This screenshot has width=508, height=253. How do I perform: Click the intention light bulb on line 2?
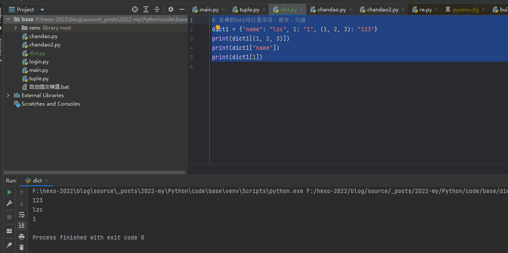(218, 27)
